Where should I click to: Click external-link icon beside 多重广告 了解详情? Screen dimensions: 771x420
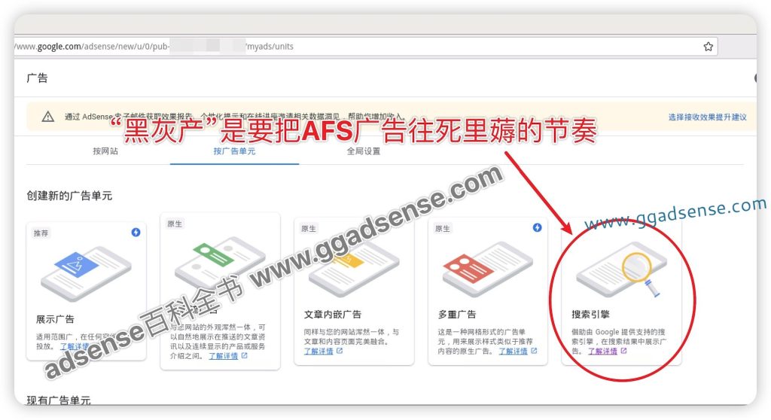(x=534, y=351)
